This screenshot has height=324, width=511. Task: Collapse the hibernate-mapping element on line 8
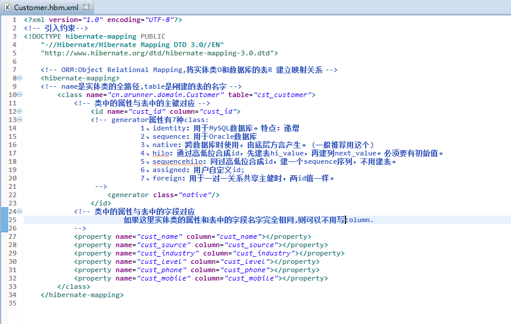tap(20, 78)
